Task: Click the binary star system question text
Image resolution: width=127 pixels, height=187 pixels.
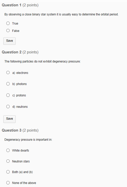Action: pos(61,14)
